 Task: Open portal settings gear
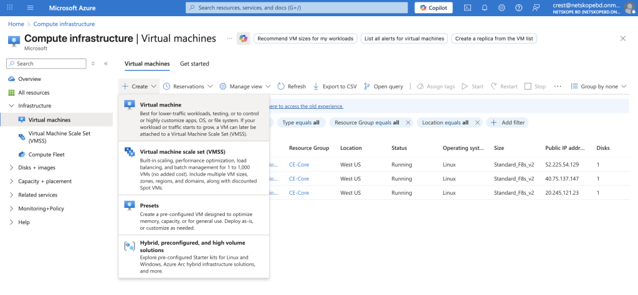pyautogui.click(x=502, y=7)
